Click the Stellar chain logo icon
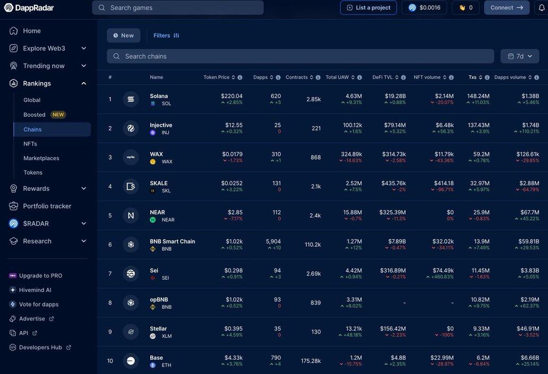 131,332
